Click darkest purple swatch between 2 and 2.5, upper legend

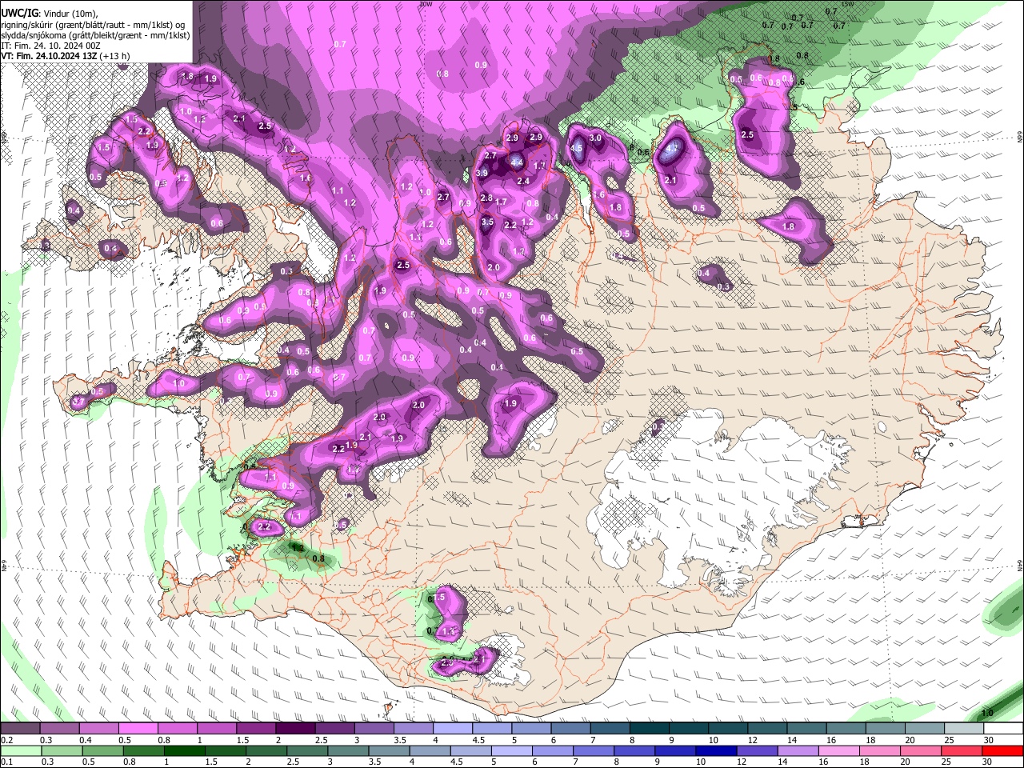pyautogui.click(x=296, y=729)
